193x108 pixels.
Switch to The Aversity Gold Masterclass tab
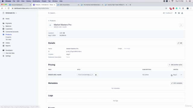tap(92, 5)
